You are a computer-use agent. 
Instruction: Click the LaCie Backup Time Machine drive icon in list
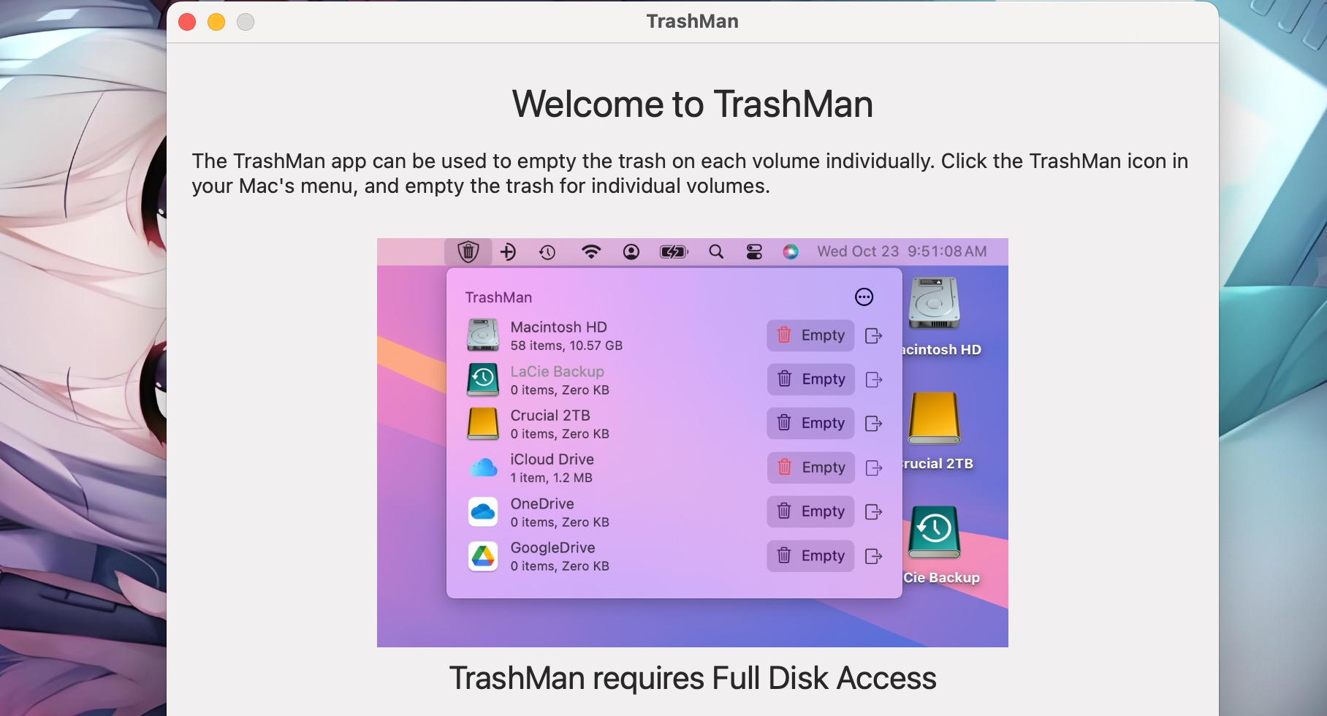point(483,379)
